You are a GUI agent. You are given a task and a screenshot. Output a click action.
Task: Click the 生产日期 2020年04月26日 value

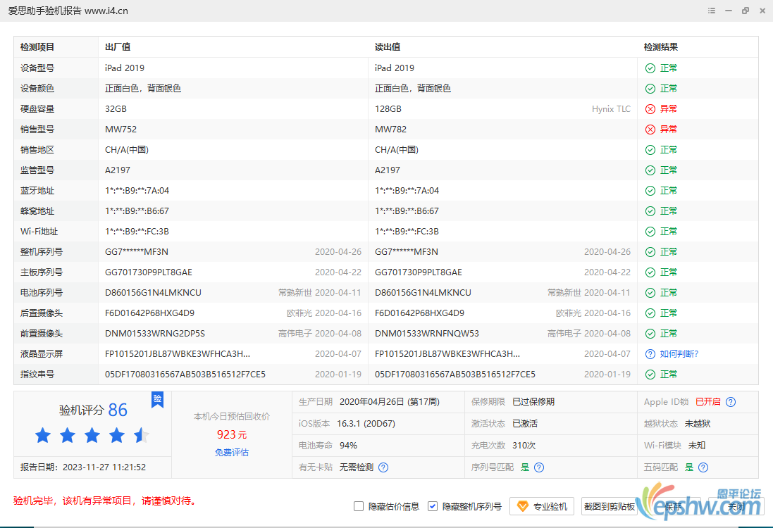[390, 402]
